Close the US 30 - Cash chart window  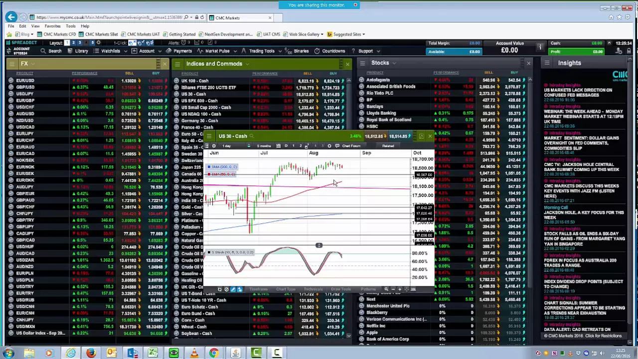(430, 136)
